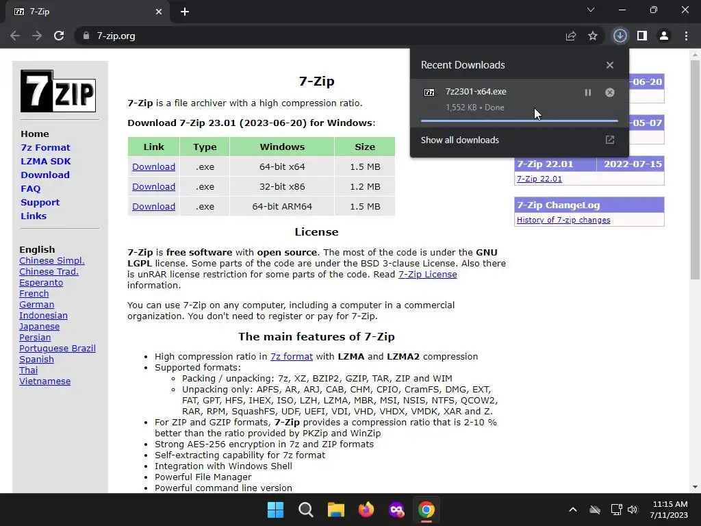
Task: Pause the 7z2301-x64.exe download
Action: [x=588, y=92]
